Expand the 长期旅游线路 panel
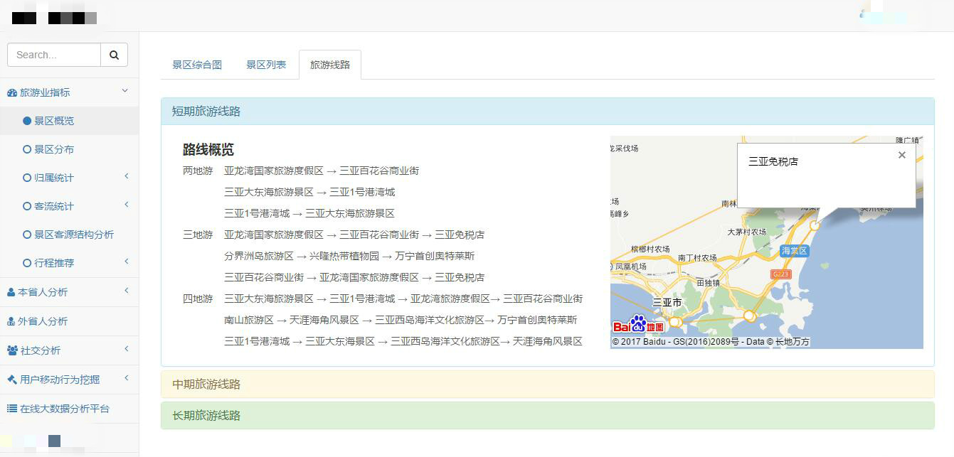Viewport: 954px width, 457px height. coord(206,416)
